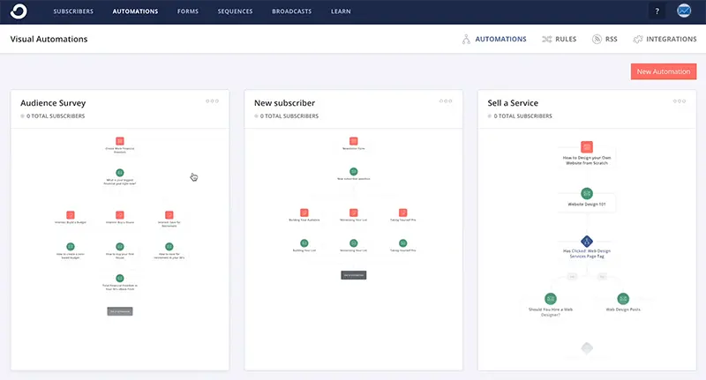Open the RSS sub-tab
This screenshot has height=380, width=706.
pos(605,39)
